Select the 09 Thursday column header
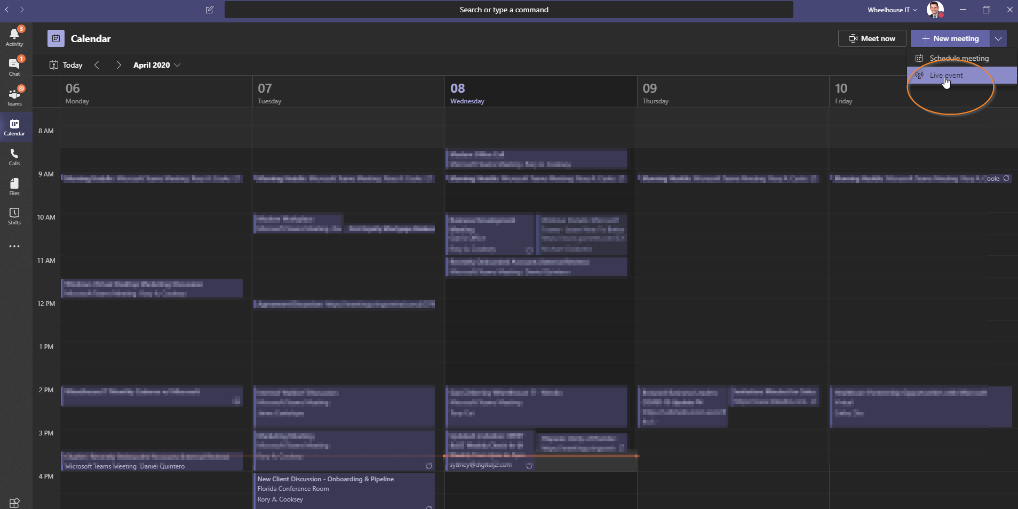This screenshot has width=1018, height=509. (733, 93)
